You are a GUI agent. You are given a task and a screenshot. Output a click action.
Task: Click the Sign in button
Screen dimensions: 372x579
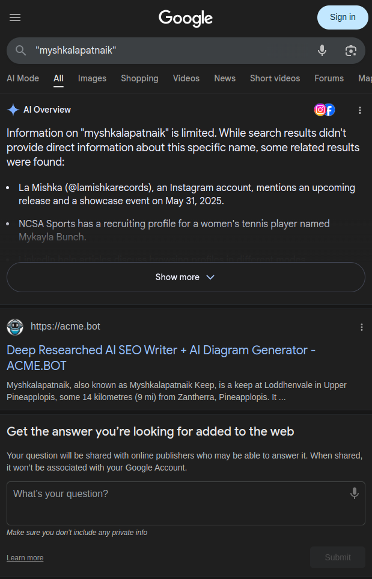tap(343, 17)
